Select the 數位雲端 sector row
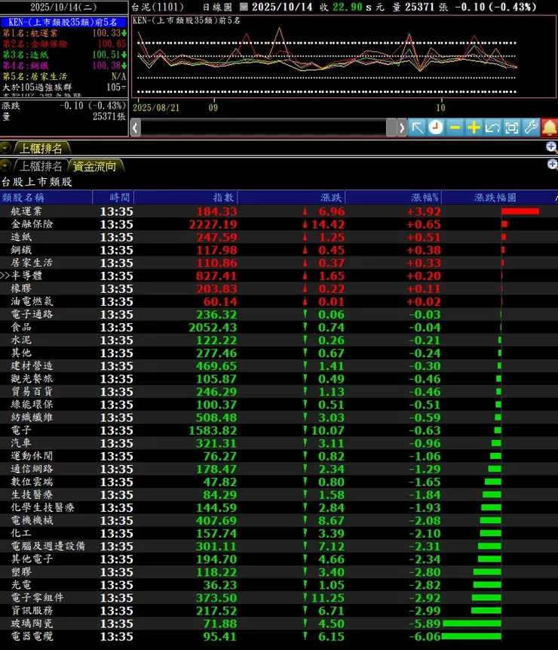Screen dimensions: 558x650 click(x=279, y=482)
